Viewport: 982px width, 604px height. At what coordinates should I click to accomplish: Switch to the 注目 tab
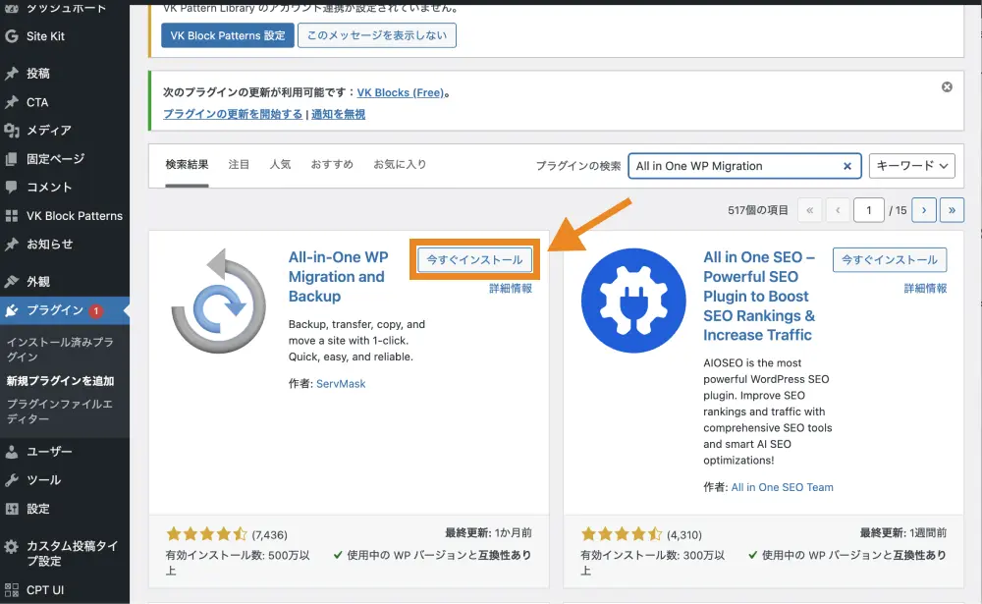239,164
